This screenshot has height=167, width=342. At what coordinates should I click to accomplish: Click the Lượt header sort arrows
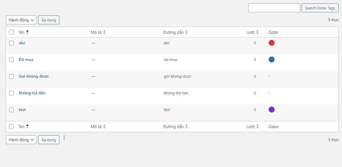257,32
